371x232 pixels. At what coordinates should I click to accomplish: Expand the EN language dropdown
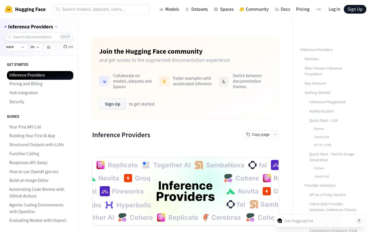click(x=35, y=47)
